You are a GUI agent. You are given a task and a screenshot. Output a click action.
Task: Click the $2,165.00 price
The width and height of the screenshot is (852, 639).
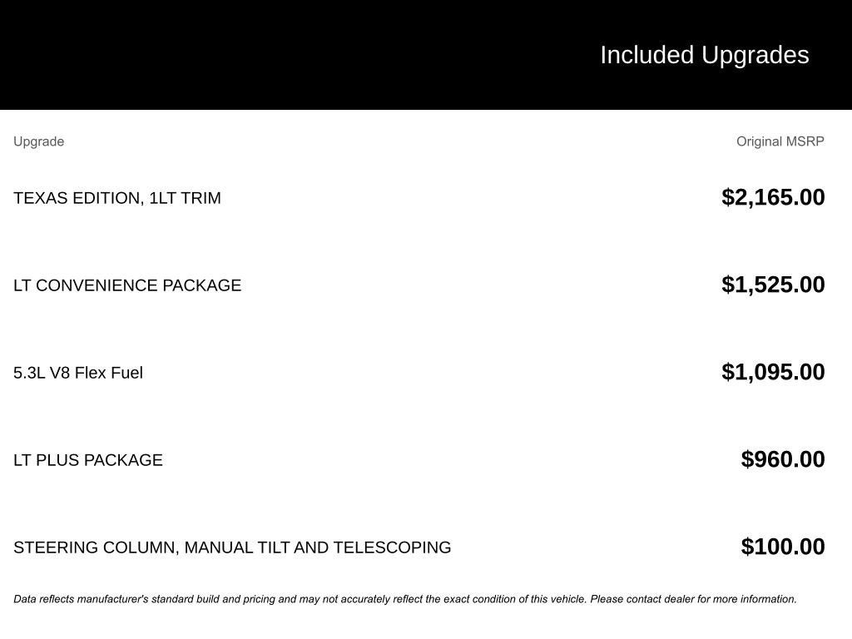coord(773,197)
